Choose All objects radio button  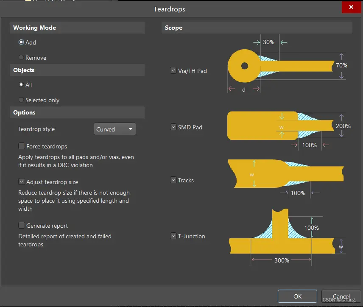[x=21, y=85]
